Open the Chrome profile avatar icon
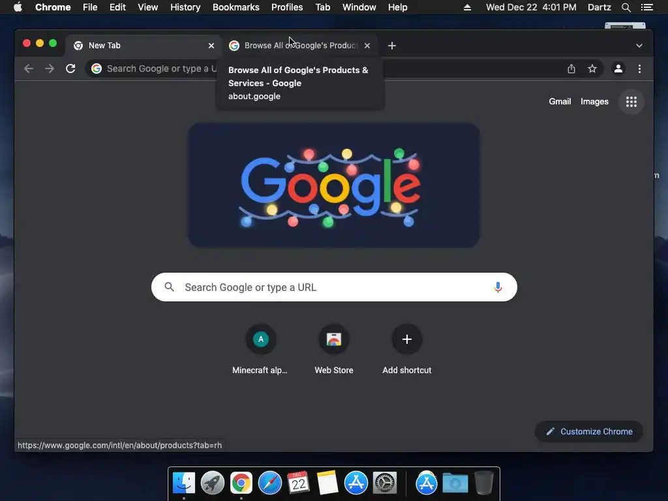The image size is (668, 501). pos(618,68)
